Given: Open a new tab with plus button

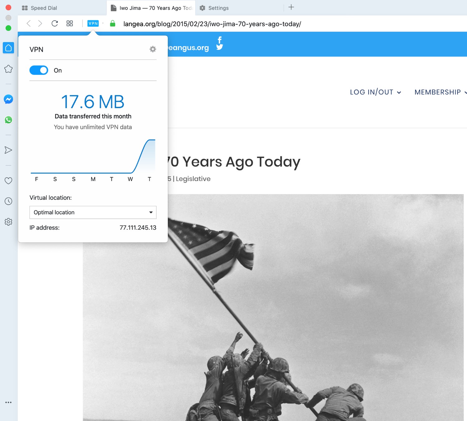Looking at the screenshot, I should pyautogui.click(x=291, y=7).
